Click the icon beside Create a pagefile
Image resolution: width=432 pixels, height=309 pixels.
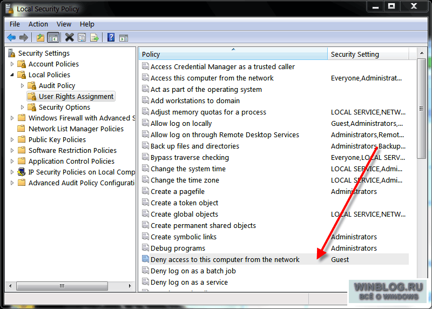(145, 191)
